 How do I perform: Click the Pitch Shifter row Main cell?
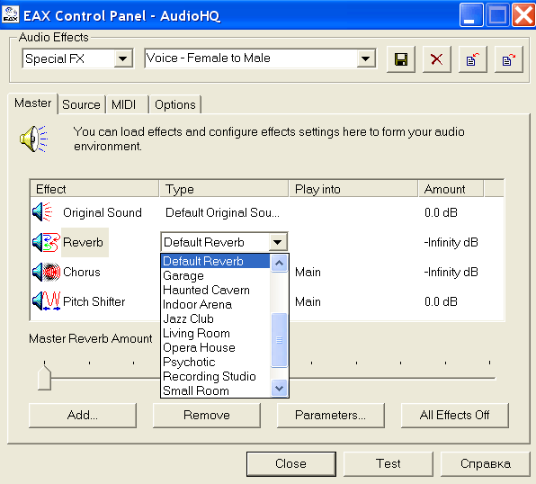tap(308, 301)
